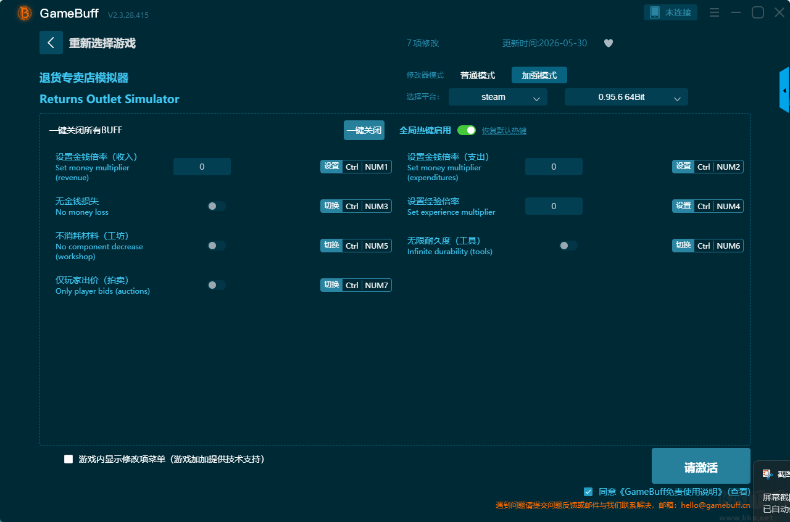The height and width of the screenshot is (522, 790).
Task: Click the screenshot notification icon
Action: (767, 474)
